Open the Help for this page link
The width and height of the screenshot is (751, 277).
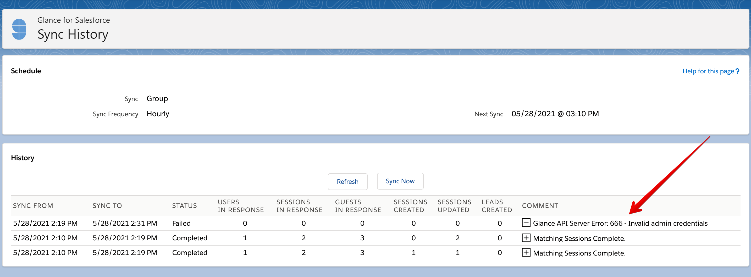(708, 71)
